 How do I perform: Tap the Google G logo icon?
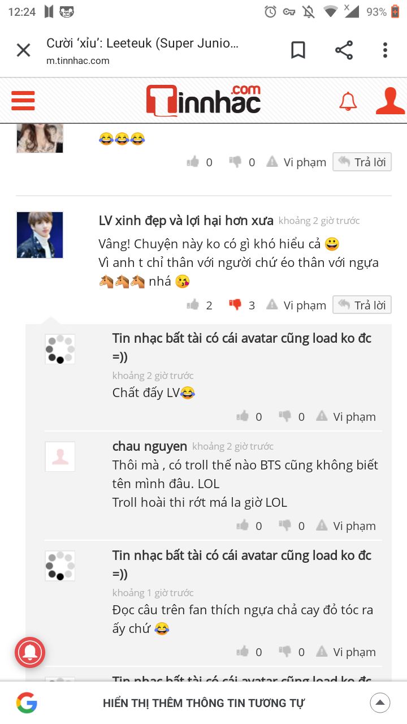click(x=27, y=703)
